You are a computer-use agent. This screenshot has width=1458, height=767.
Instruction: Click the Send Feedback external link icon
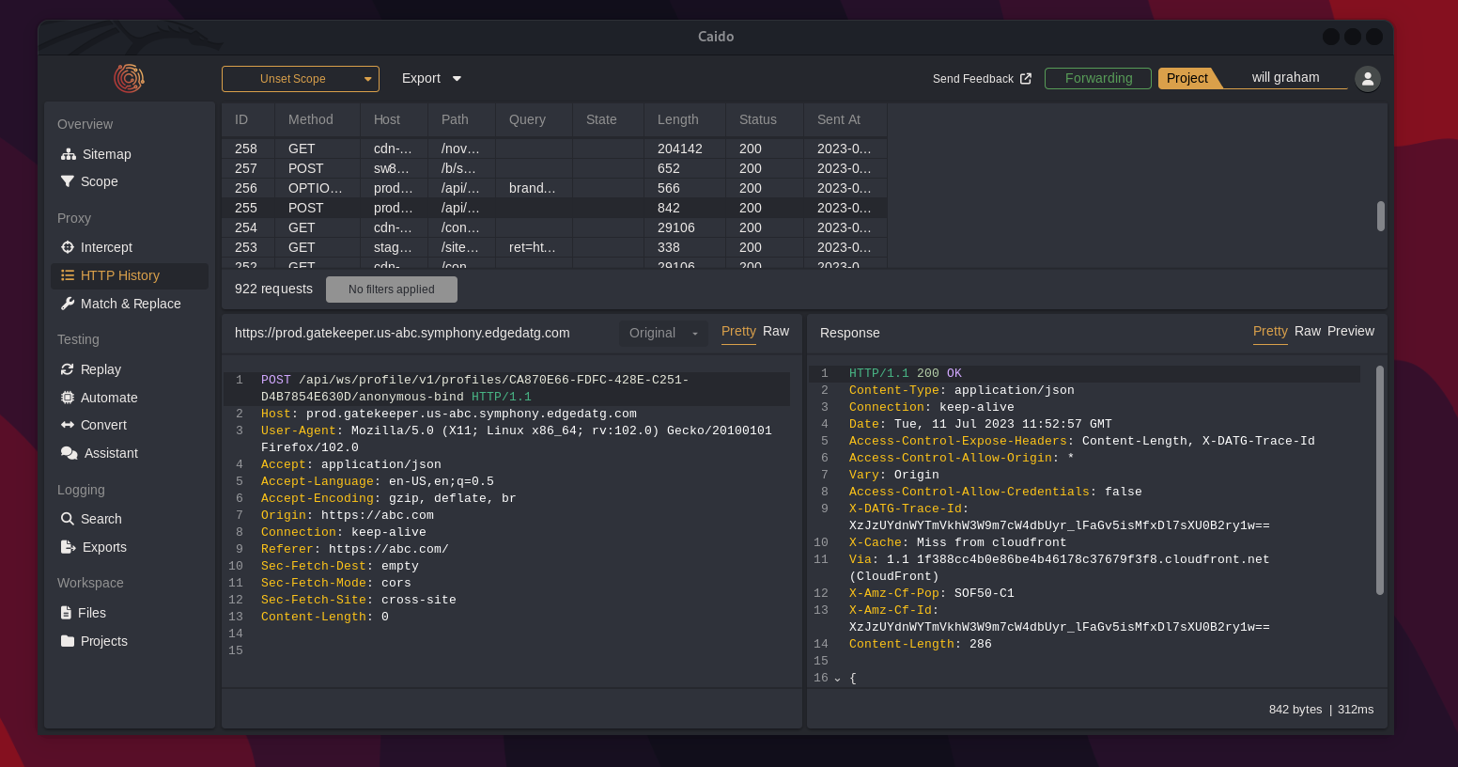(1026, 79)
